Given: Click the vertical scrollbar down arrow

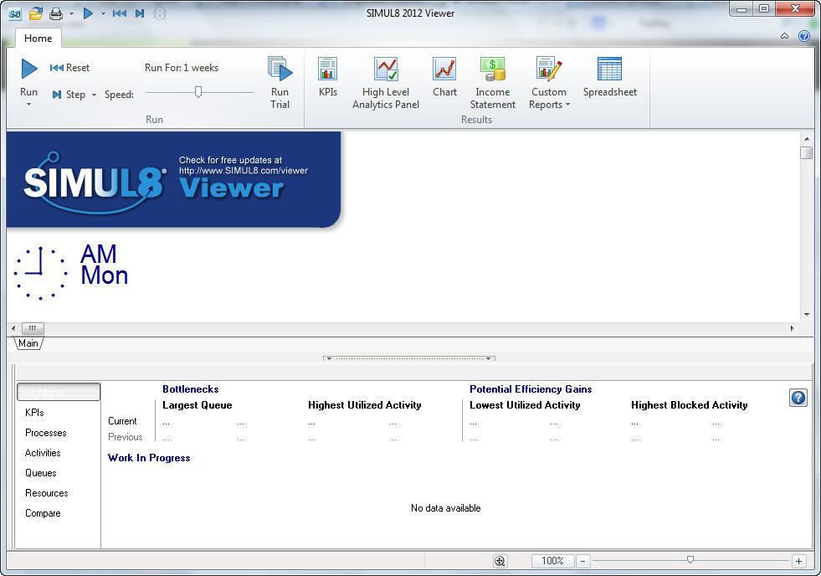Looking at the screenshot, I should [x=806, y=314].
